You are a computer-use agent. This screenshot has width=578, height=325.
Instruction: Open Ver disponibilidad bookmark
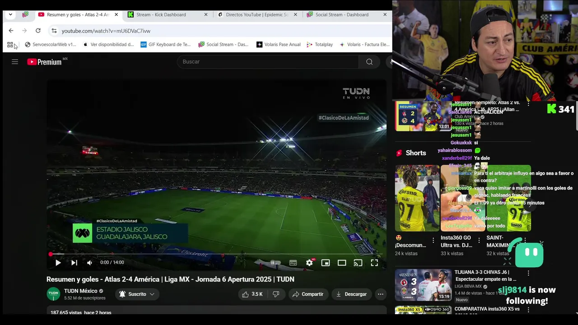point(108,45)
